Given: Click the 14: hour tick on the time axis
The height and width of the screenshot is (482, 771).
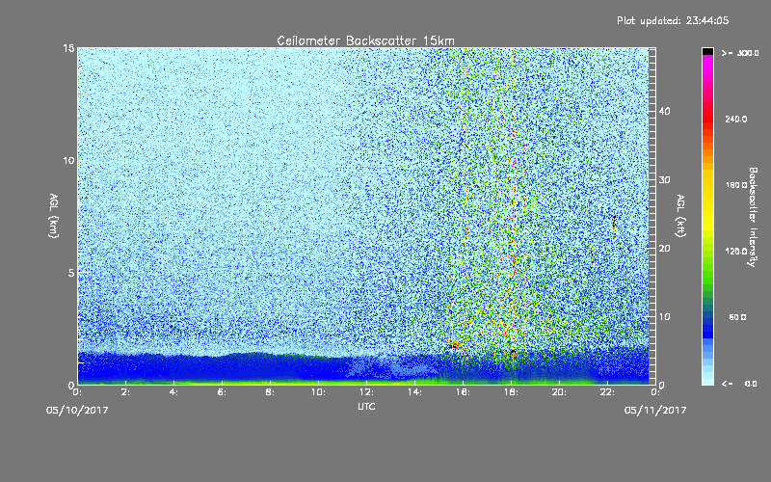Looking at the screenshot, I should click(x=414, y=392).
